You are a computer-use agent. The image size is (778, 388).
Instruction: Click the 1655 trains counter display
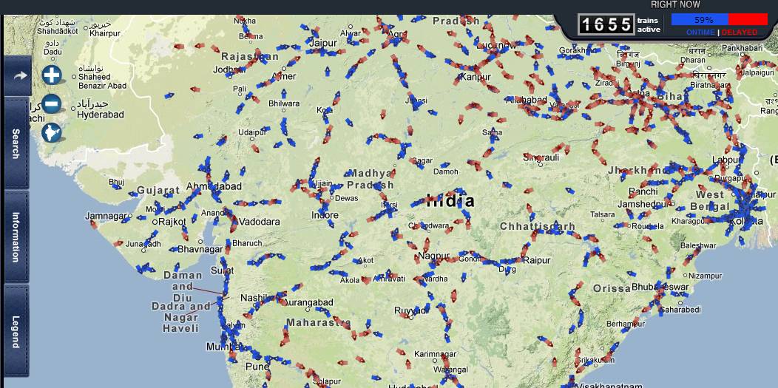coord(606,24)
